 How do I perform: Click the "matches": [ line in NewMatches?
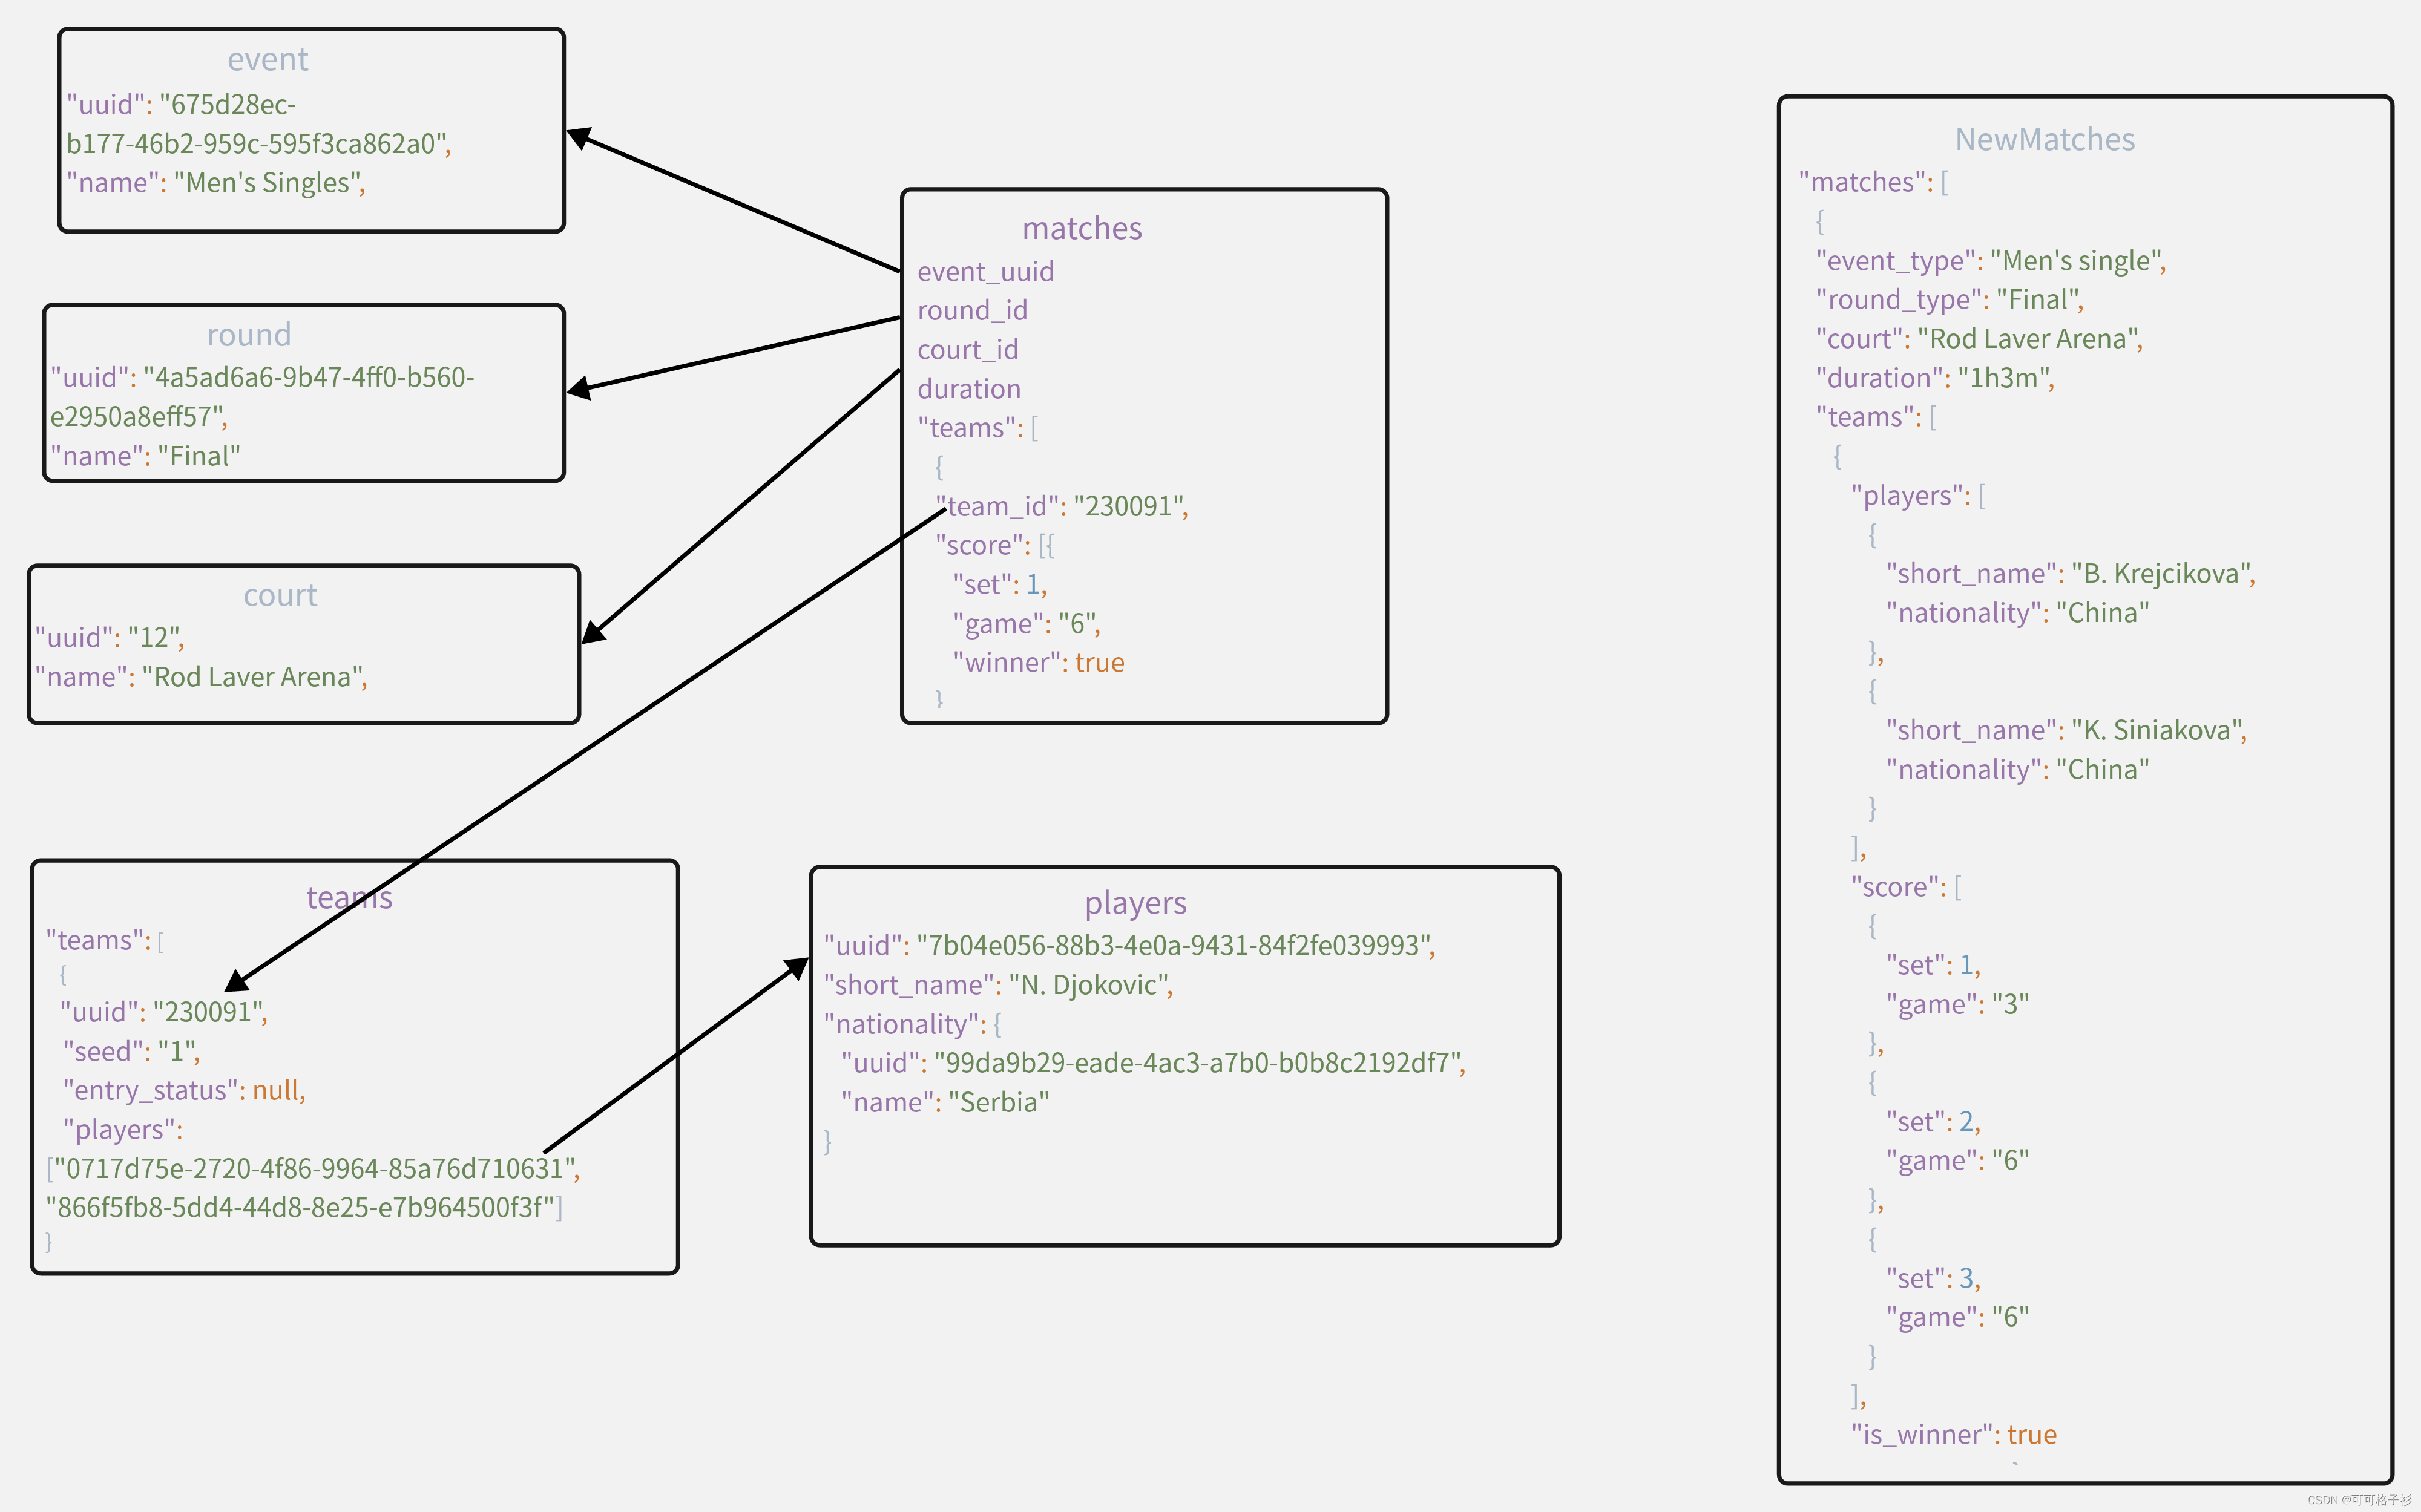pos(1873,183)
